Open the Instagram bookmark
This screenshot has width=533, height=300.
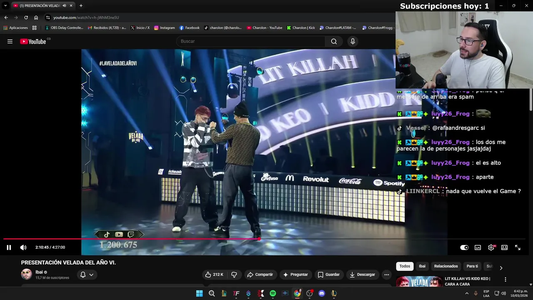click(164, 28)
